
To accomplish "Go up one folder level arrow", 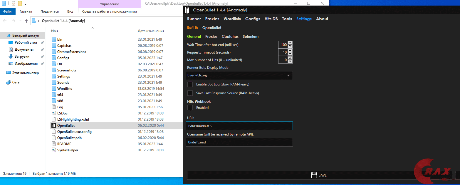I will point(26,21).
